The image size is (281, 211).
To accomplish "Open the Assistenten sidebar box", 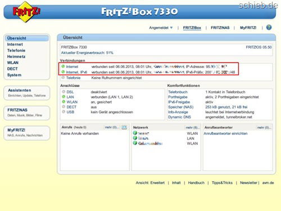I will (27, 93).
